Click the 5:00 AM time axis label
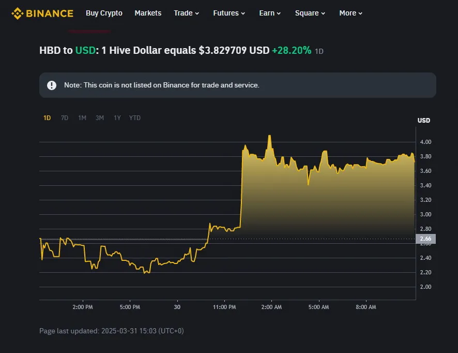Viewport: 458px width, 353px height. [318, 307]
